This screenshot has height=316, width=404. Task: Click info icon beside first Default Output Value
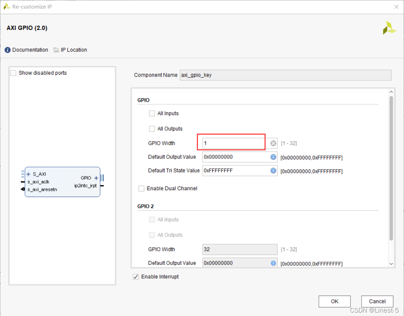coord(273,157)
